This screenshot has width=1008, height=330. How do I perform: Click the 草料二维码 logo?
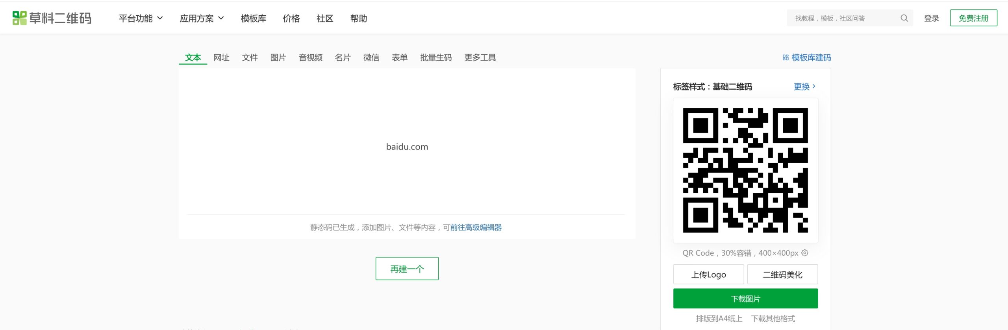click(52, 18)
